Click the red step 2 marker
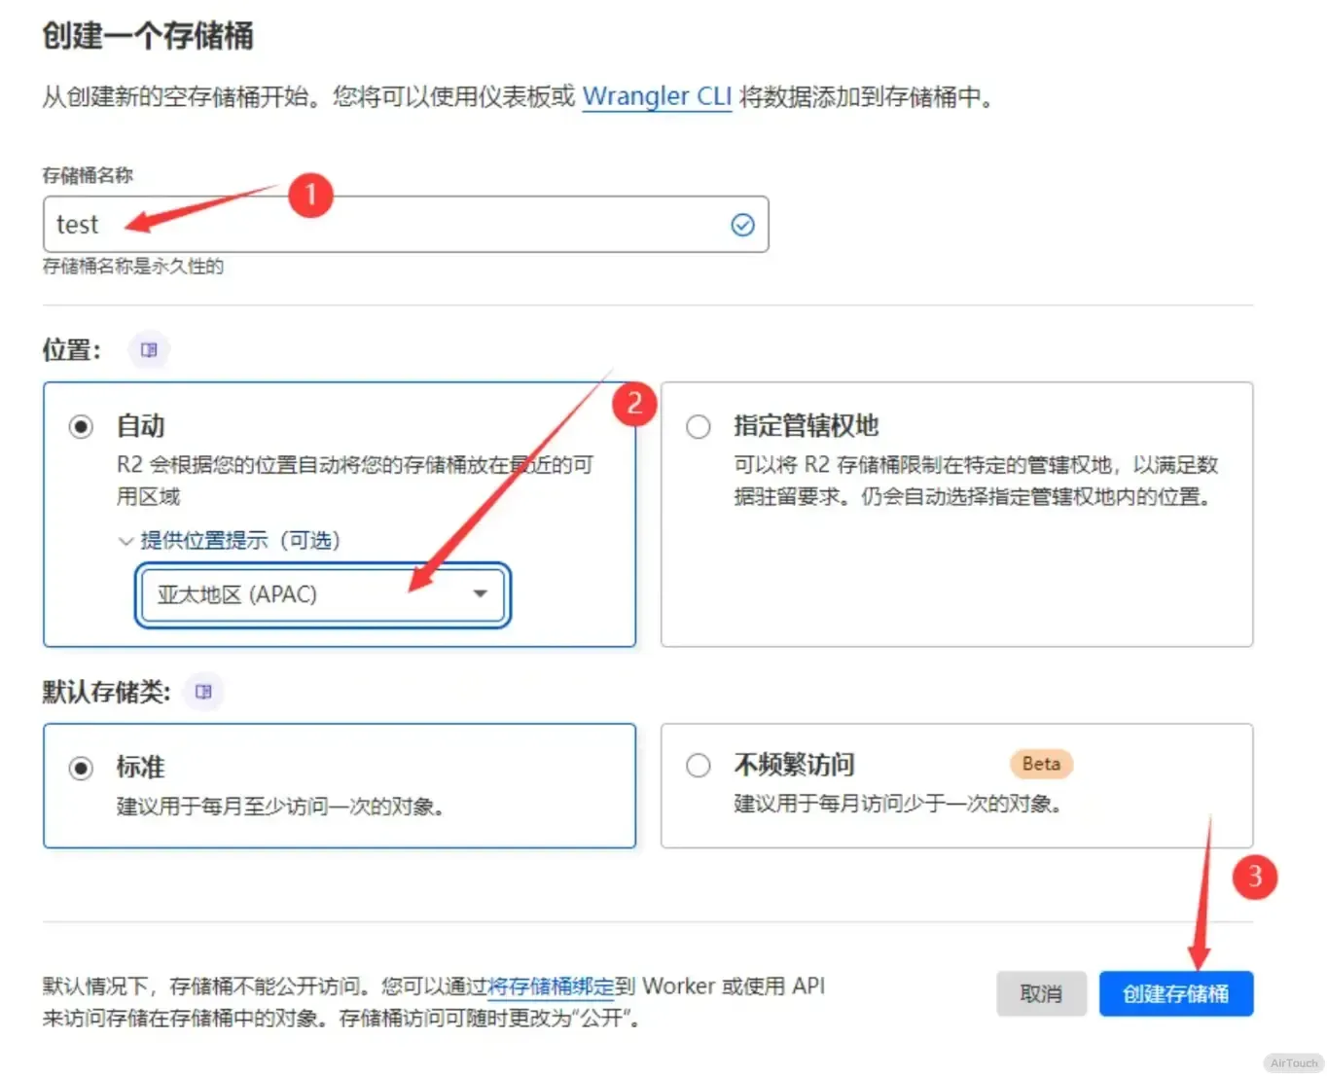The height and width of the screenshot is (1076, 1327). pos(634,403)
